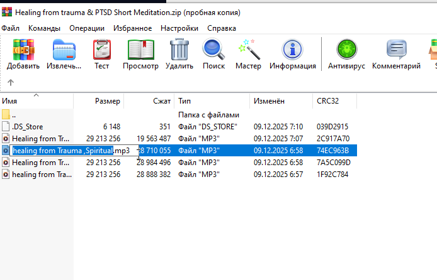
Task: Click the Удалить trash can icon
Action: pos(179,50)
